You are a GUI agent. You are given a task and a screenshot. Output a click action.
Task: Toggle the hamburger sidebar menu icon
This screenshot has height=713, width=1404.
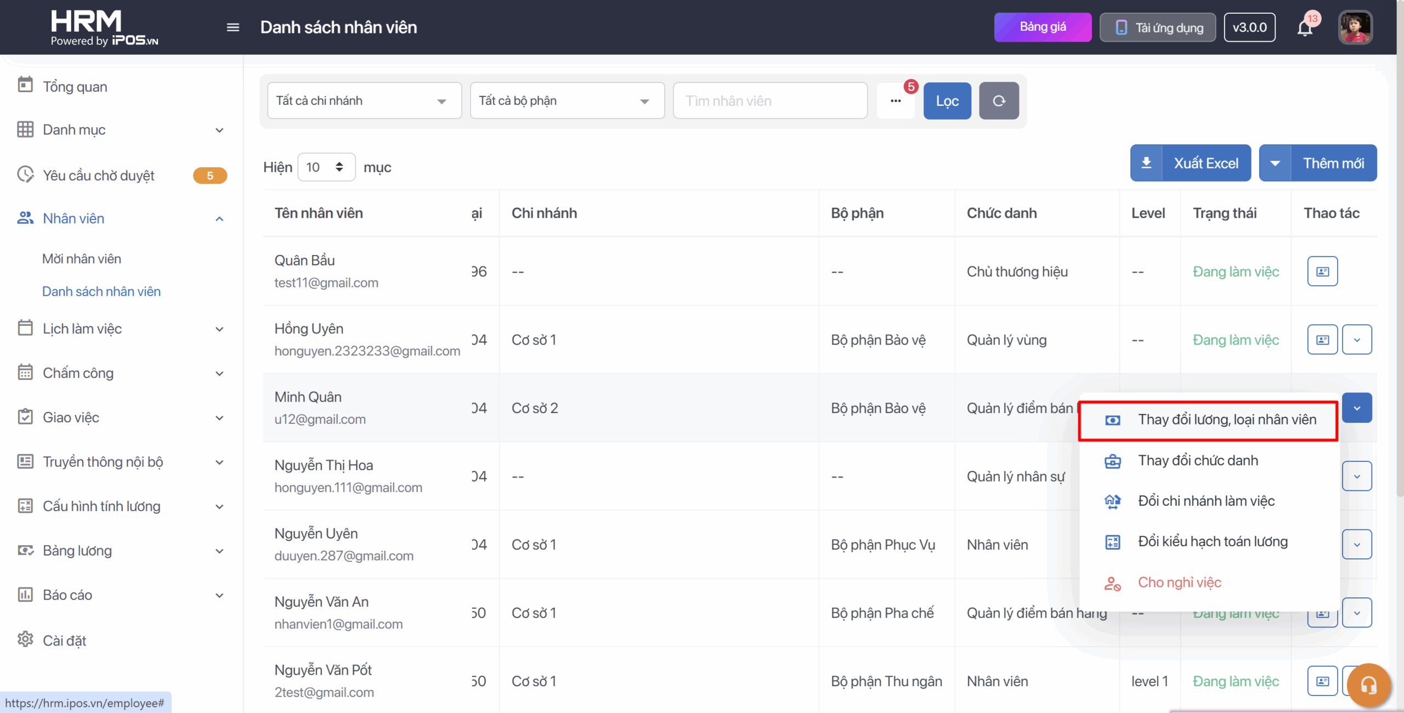coord(233,27)
